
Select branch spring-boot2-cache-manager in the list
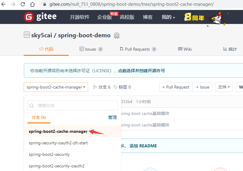(73, 131)
